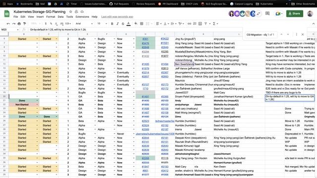Open the signed-in account avatar
The image size is (317, 178).
310,13
